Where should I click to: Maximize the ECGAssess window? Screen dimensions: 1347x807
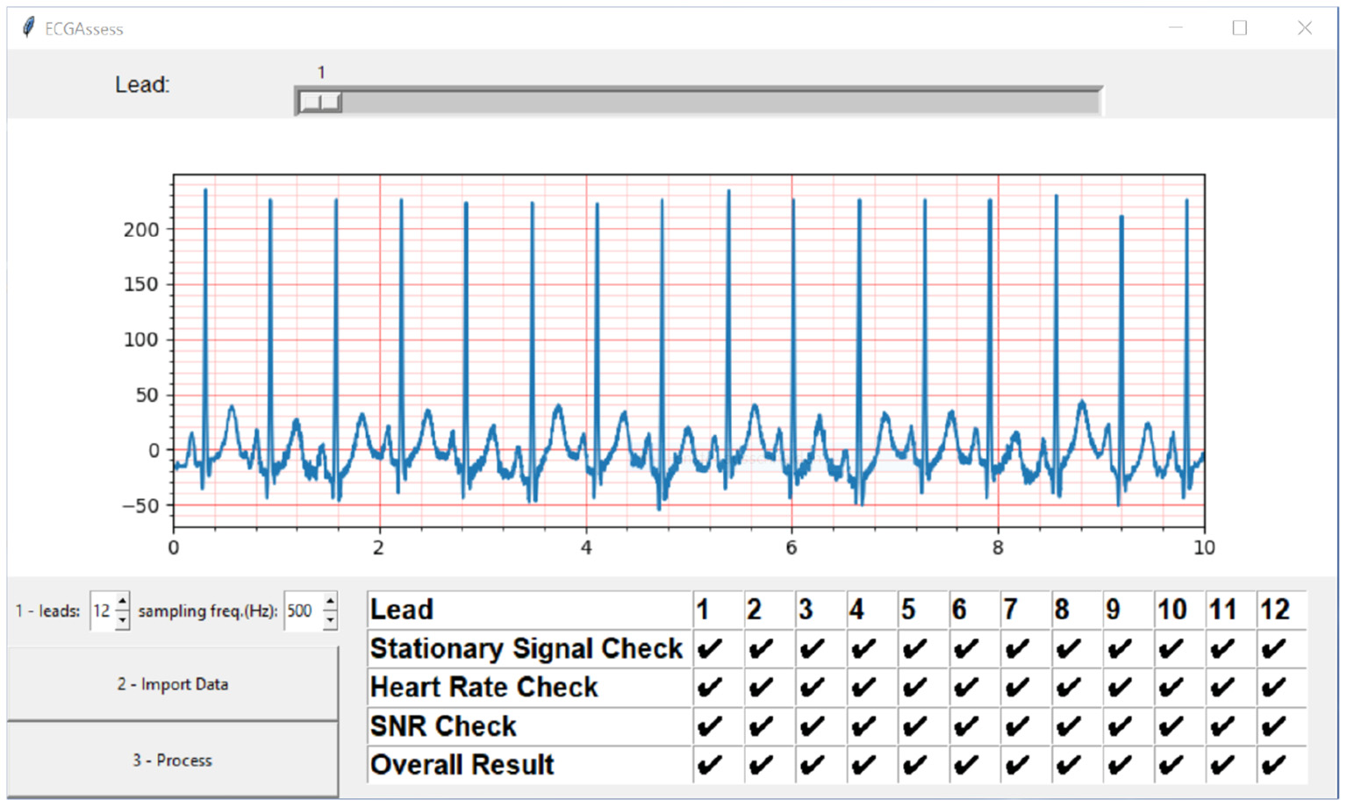click(1239, 28)
